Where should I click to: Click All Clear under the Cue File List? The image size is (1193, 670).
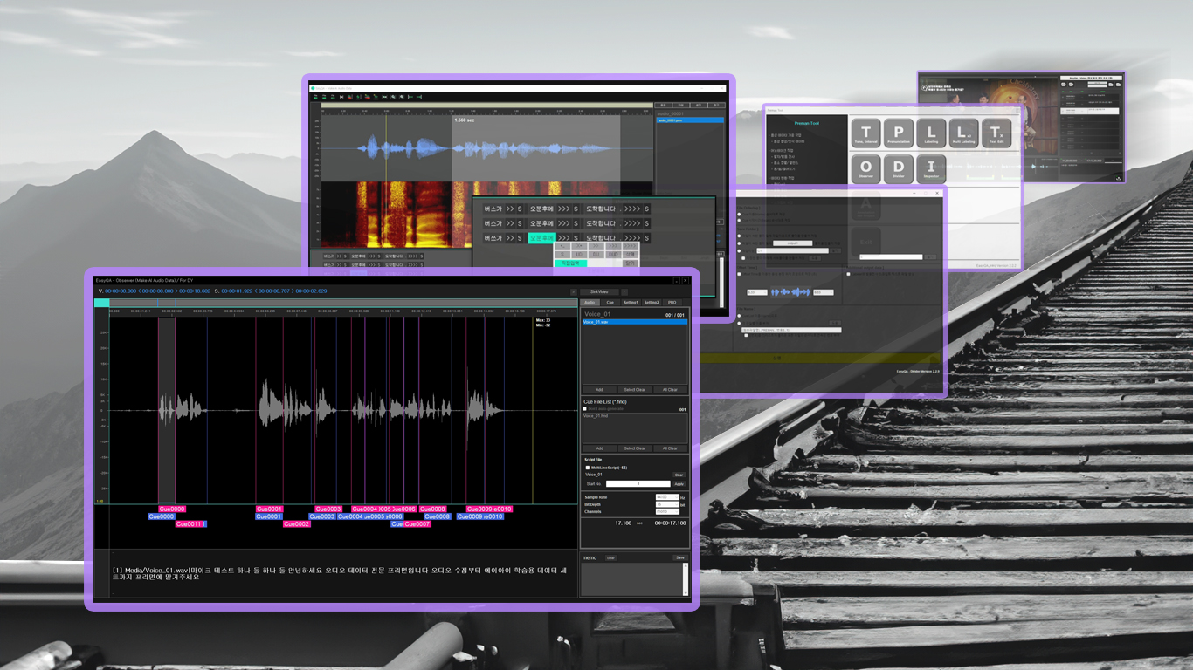670,448
